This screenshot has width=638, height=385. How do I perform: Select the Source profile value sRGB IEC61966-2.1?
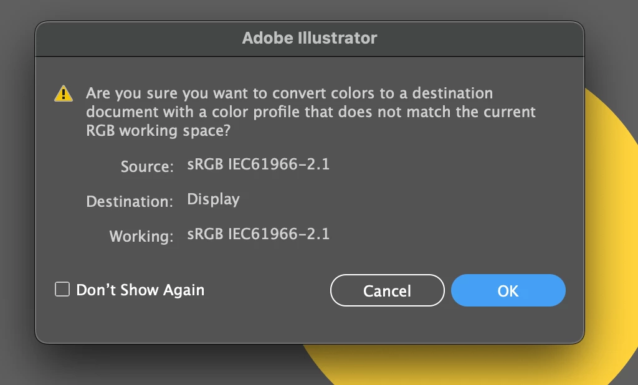click(258, 164)
